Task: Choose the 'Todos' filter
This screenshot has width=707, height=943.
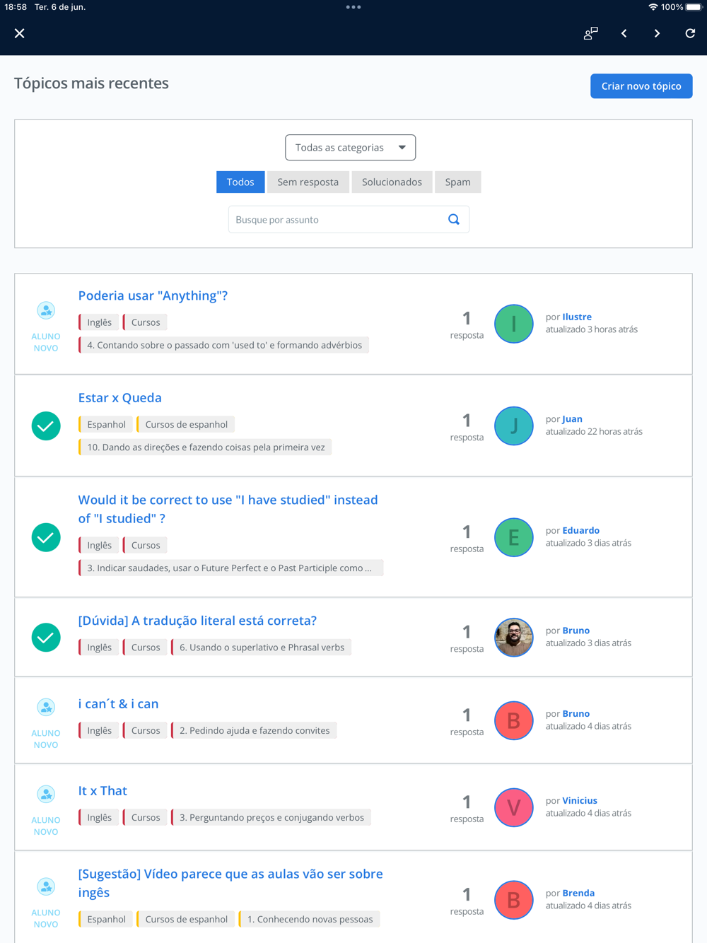Action: 240,182
